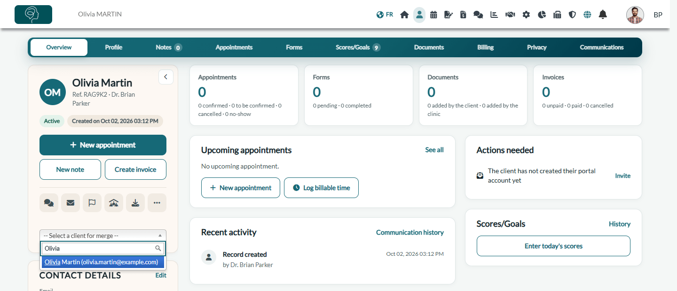677x291 pixels.
Task: Open notifications bell
Action: (603, 15)
